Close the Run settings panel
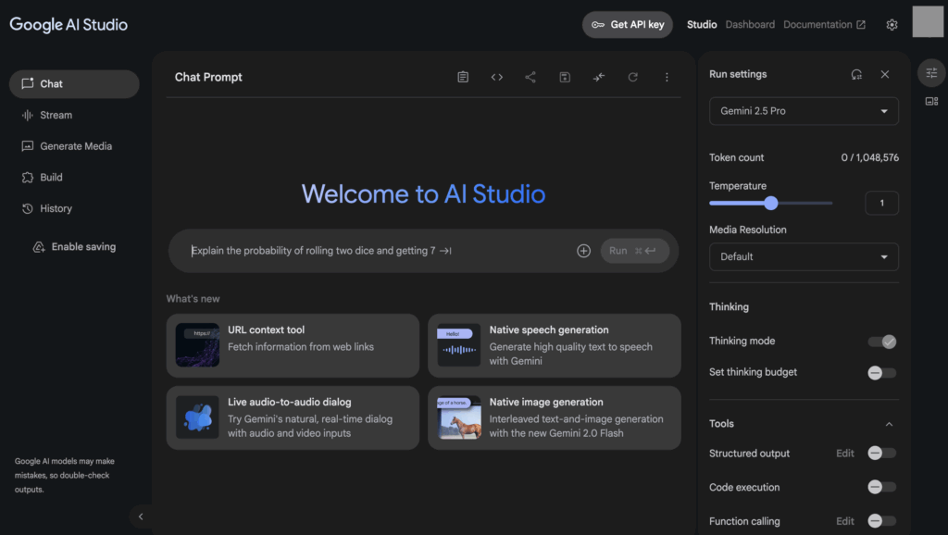 coord(885,74)
